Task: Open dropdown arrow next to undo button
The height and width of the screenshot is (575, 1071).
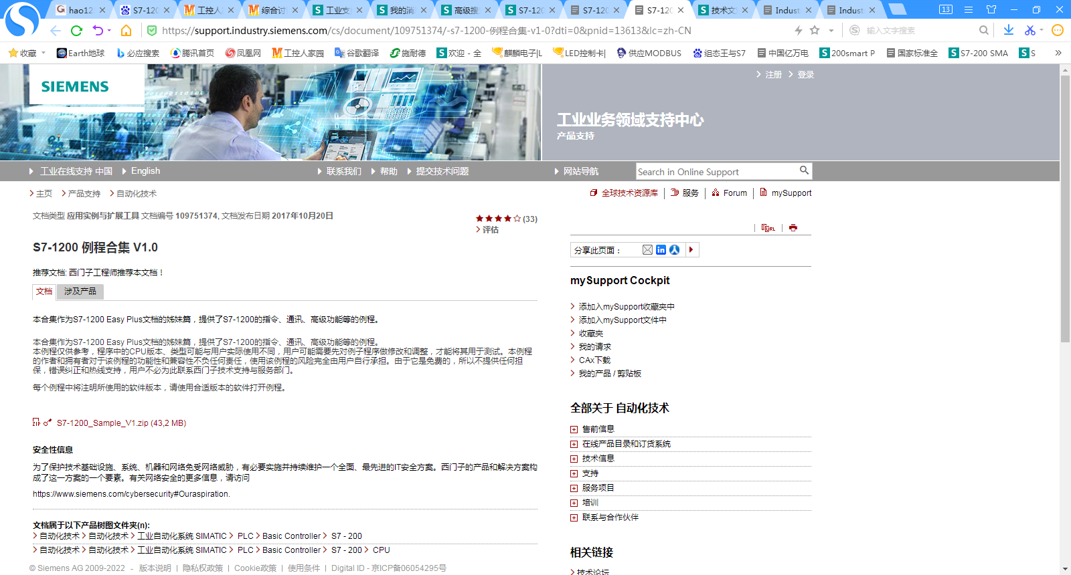Action: 109,31
